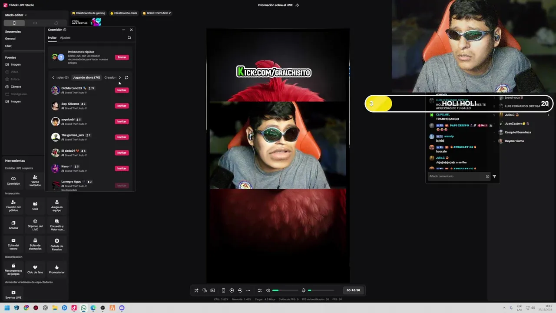
Task: Switch to the Ajustes tab
Action: tap(65, 38)
